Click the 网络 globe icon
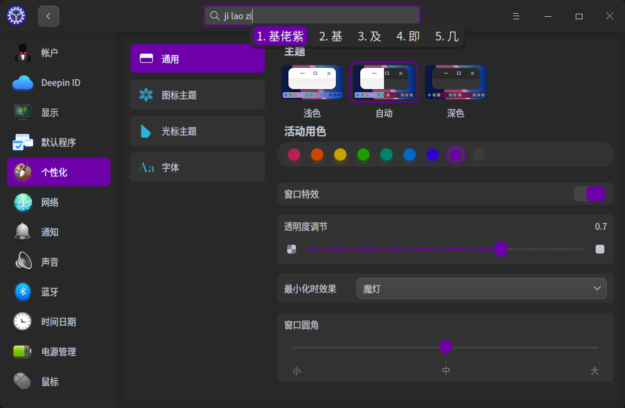This screenshot has height=408, width=625. click(x=22, y=202)
